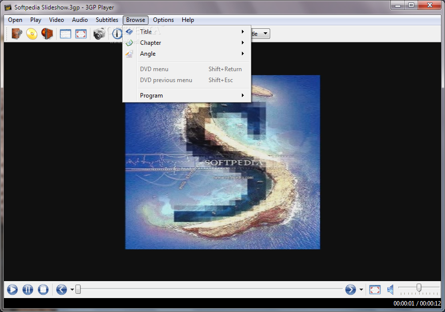Mute audio with the speaker icon
Screen dimensions: 445x312
pyautogui.click(x=390, y=290)
